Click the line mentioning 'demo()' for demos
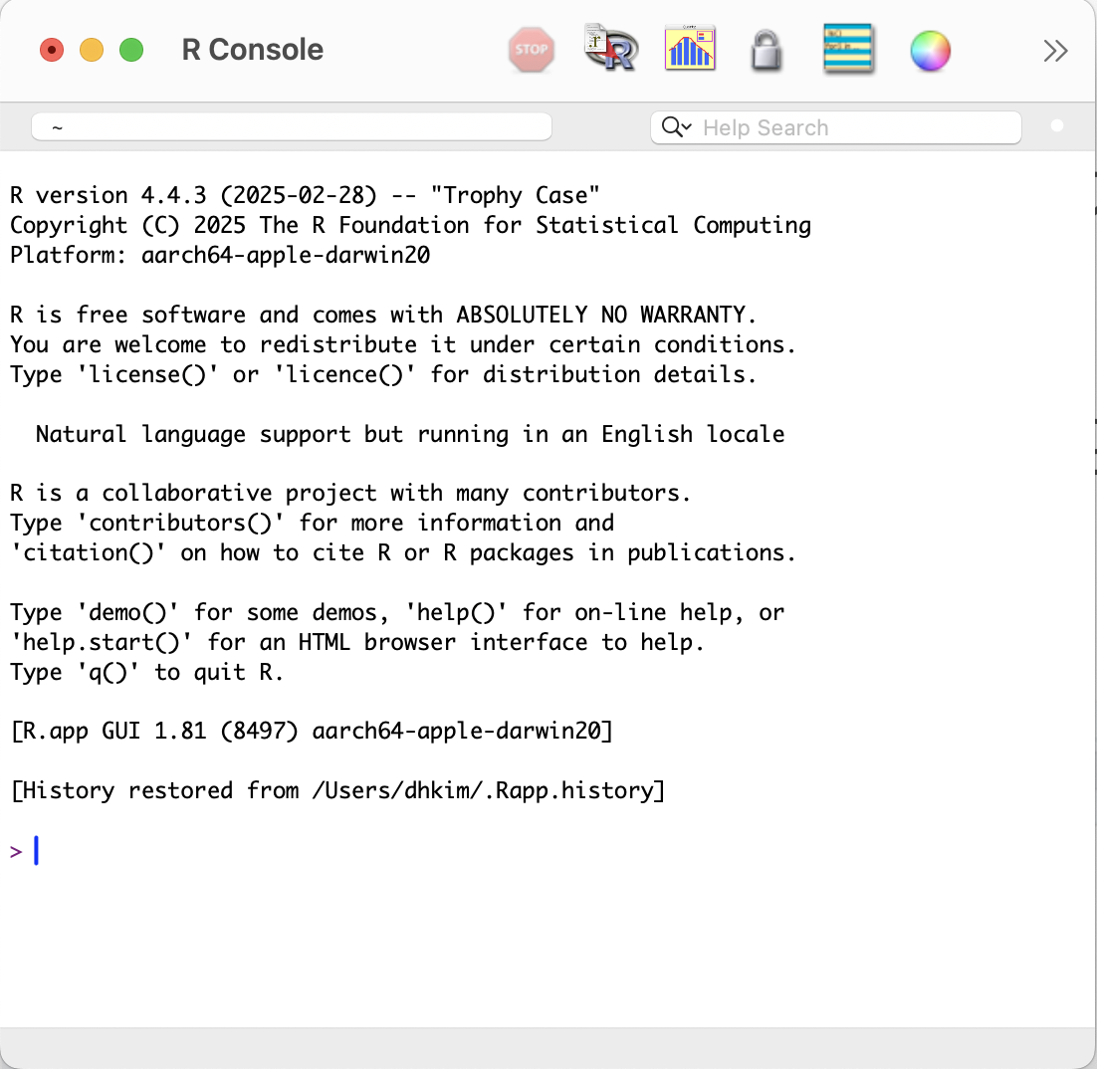 pyautogui.click(x=396, y=612)
